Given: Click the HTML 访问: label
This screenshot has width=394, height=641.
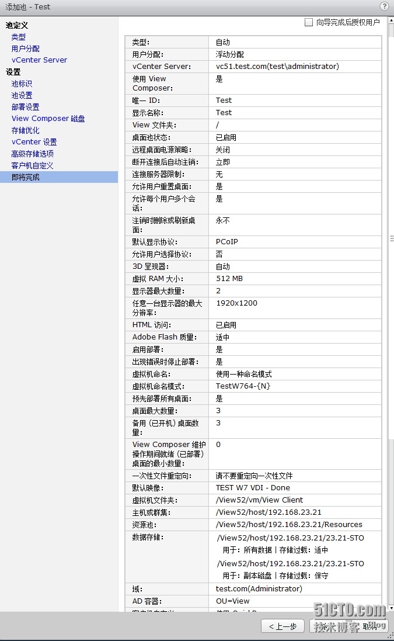Looking at the screenshot, I should click(152, 325).
